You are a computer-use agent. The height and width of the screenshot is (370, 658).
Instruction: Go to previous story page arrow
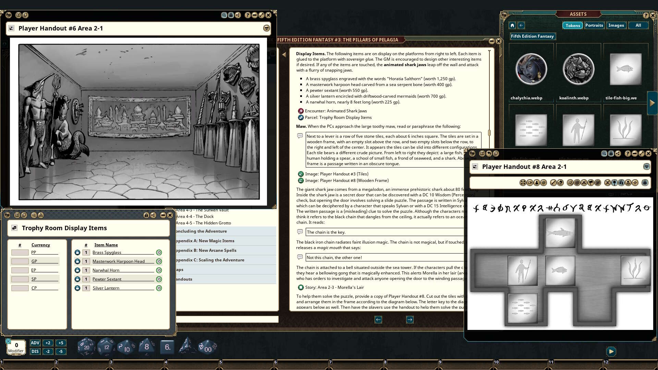(x=378, y=320)
